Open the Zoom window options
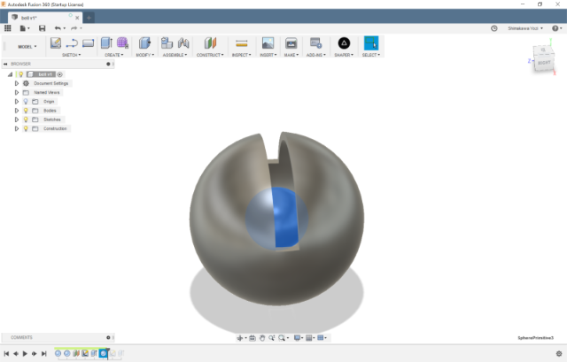 (283, 338)
